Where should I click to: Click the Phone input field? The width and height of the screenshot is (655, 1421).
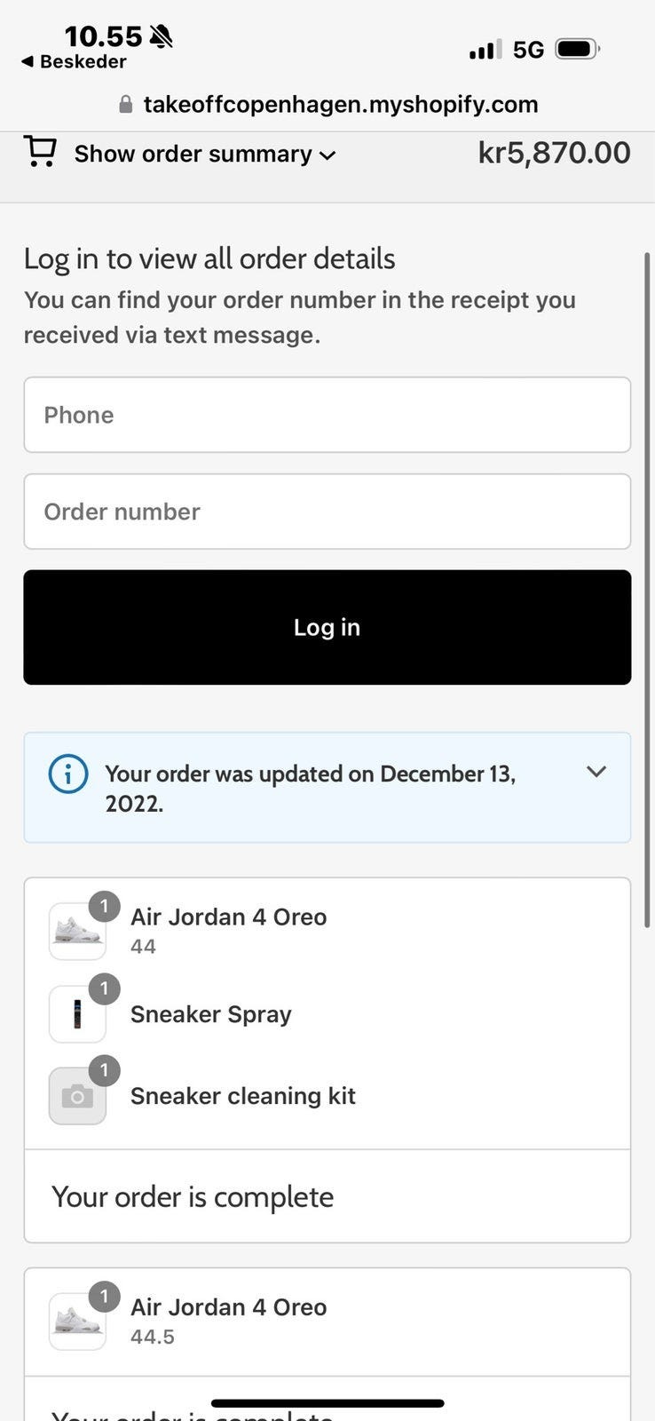point(327,415)
